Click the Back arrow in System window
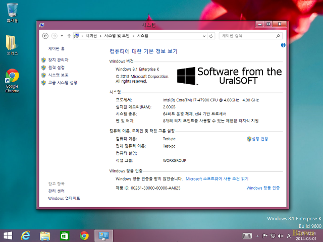323x242 pixels. [x=45, y=36]
